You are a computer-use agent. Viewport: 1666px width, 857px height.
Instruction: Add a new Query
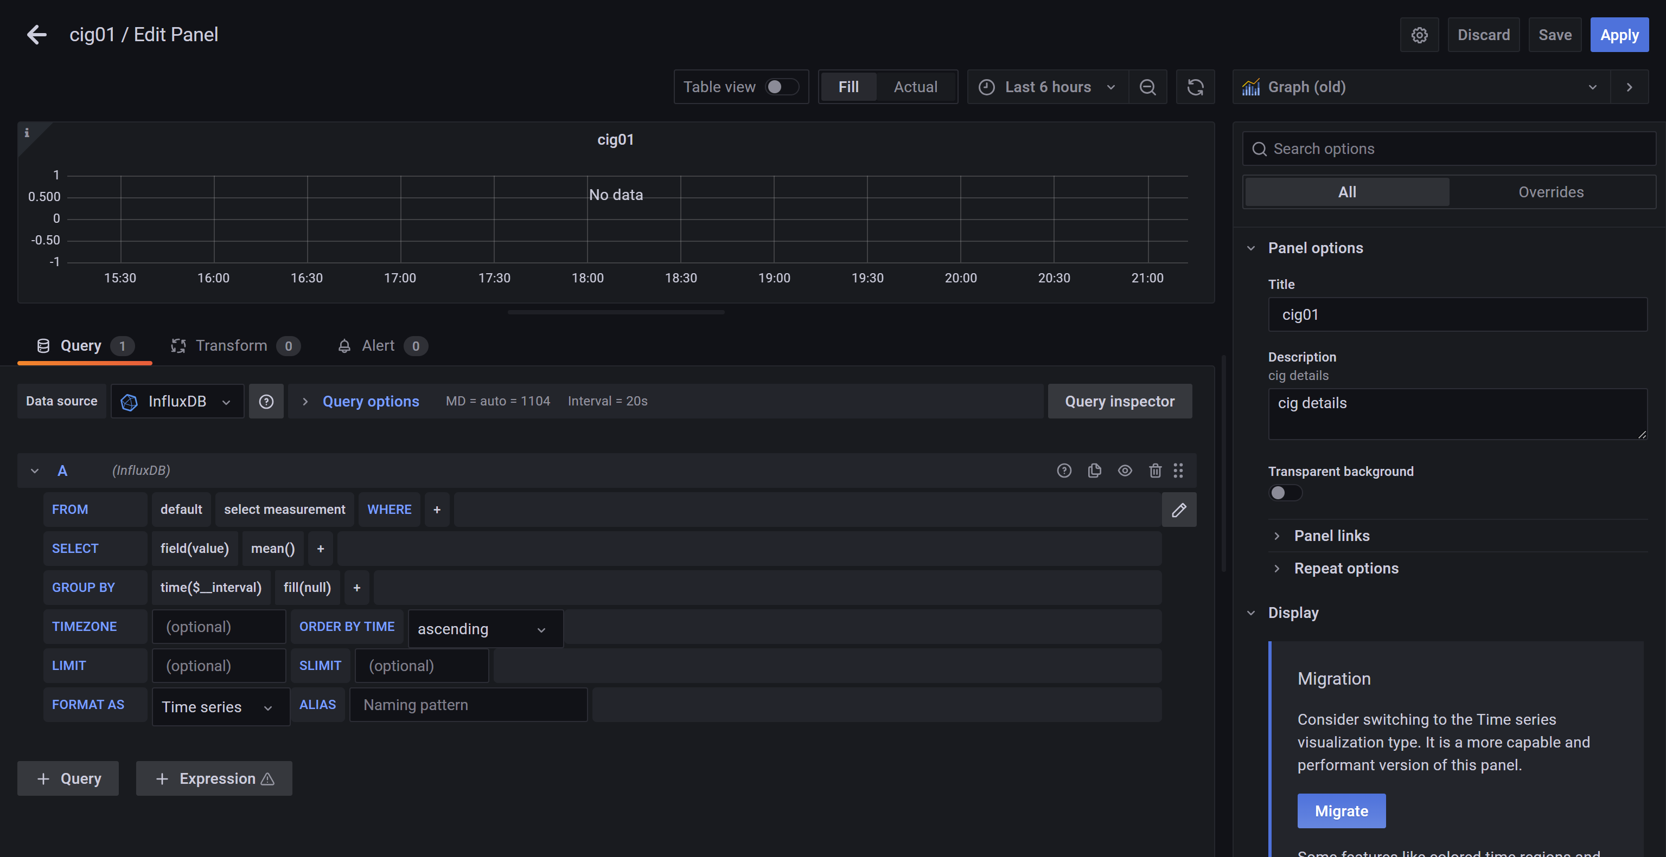pos(68,779)
